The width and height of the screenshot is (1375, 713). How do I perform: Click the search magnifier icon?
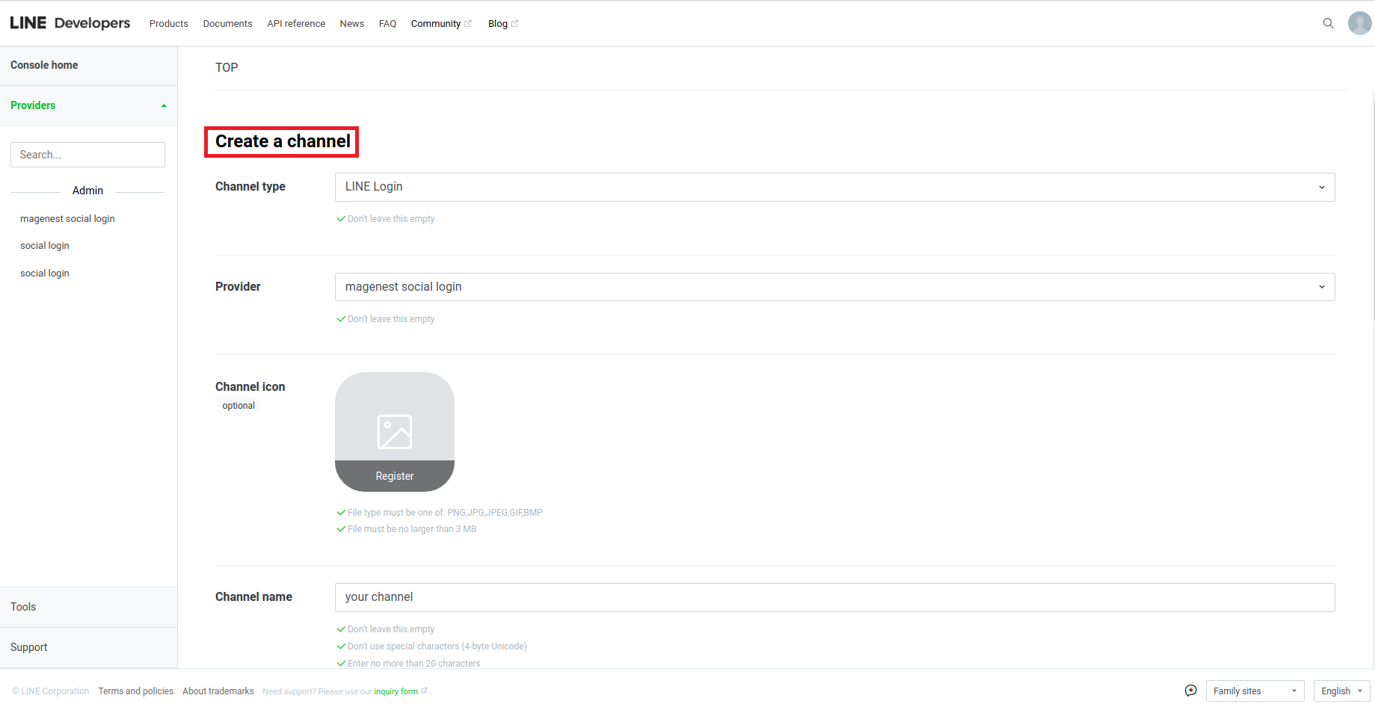1328,23
